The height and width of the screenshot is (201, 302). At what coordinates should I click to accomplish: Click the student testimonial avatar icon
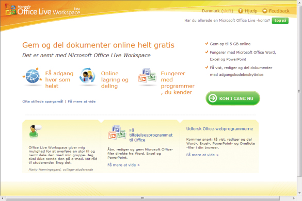point(35,131)
